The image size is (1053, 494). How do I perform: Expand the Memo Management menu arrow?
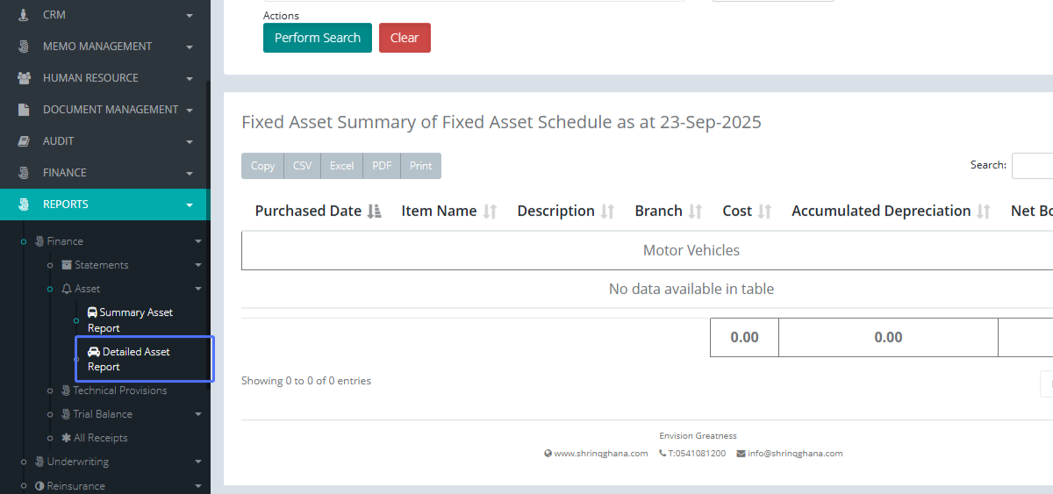point(190,47)
